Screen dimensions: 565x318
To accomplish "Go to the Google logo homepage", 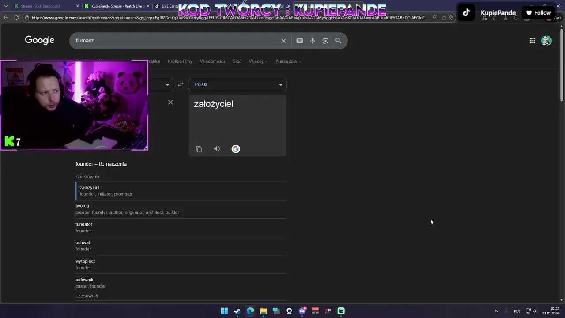I will point(39,40).
